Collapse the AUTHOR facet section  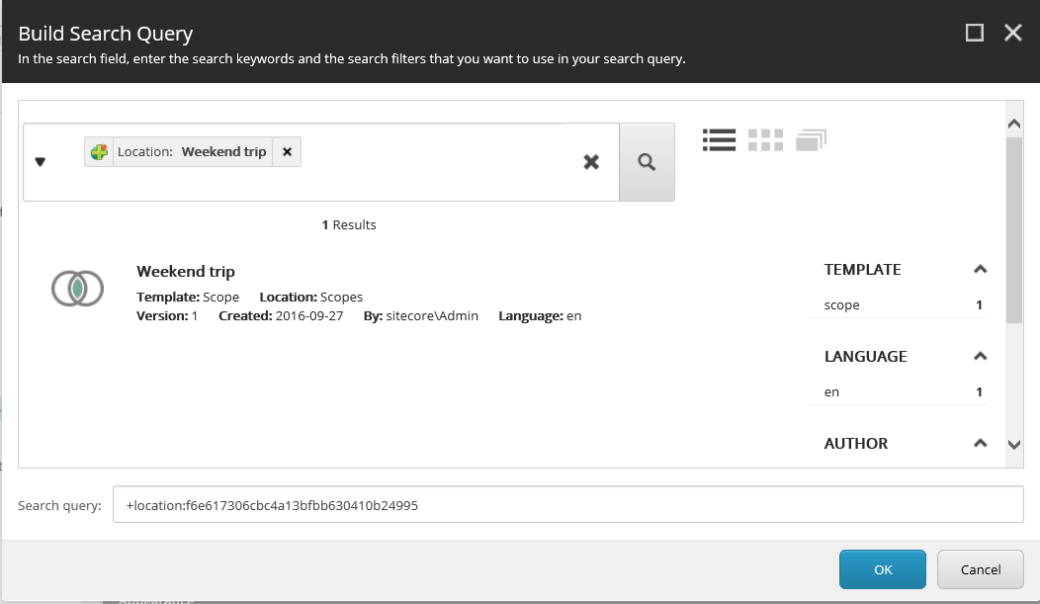click(980, 442)
